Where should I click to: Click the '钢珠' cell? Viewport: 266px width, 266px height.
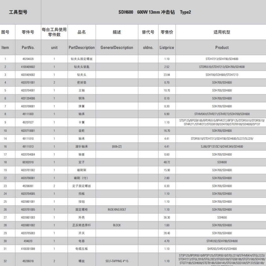click(82, 98)
